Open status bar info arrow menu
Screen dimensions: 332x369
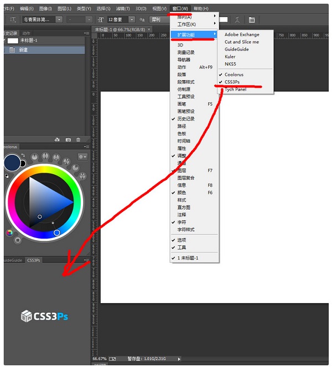(x=179, y=359)
